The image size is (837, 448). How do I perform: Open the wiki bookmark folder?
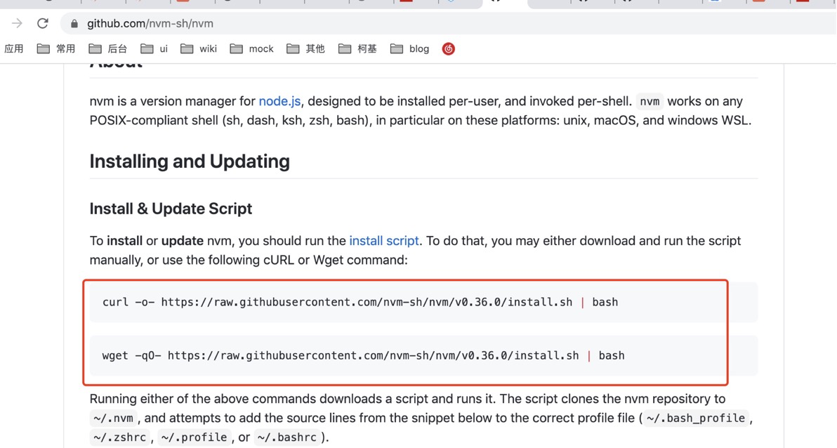tap(199, 48)
